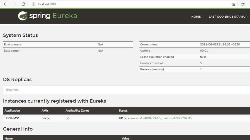Click the Current time label

[149, 45]
